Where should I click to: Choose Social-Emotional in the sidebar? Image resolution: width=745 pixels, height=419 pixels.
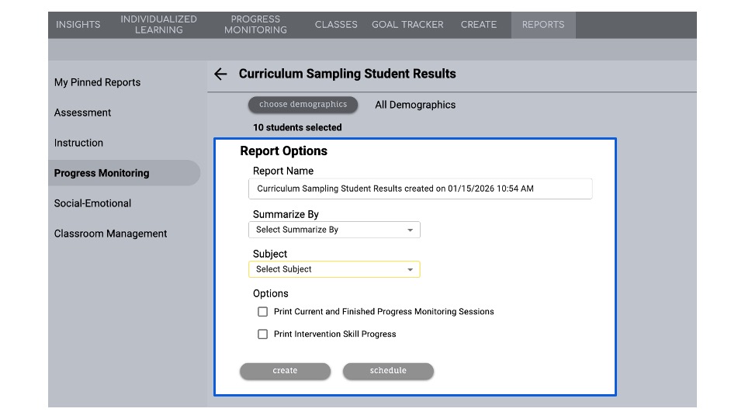tap(92, 203)
